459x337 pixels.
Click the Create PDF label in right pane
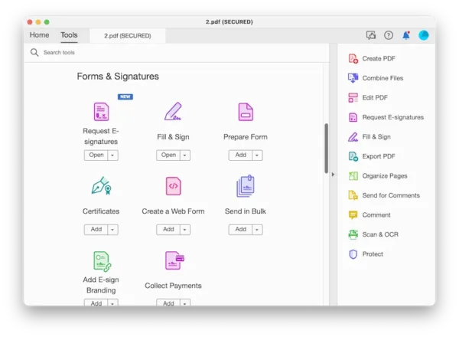[x=379, y=59]
